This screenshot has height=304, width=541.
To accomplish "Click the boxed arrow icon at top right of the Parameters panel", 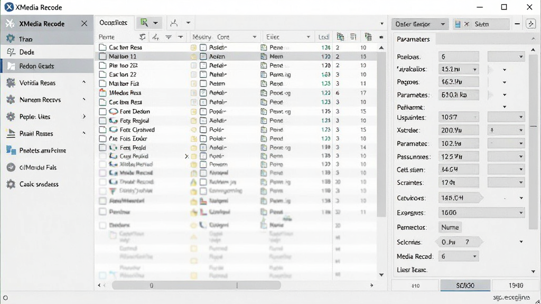I will click(530, 24).
